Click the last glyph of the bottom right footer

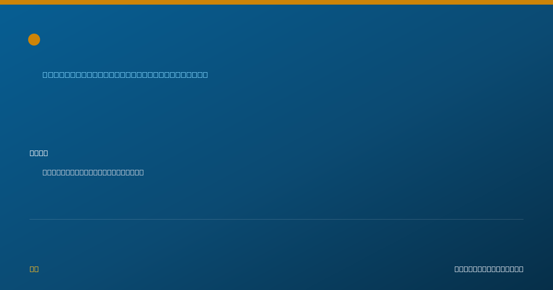(x=521, y=269)
